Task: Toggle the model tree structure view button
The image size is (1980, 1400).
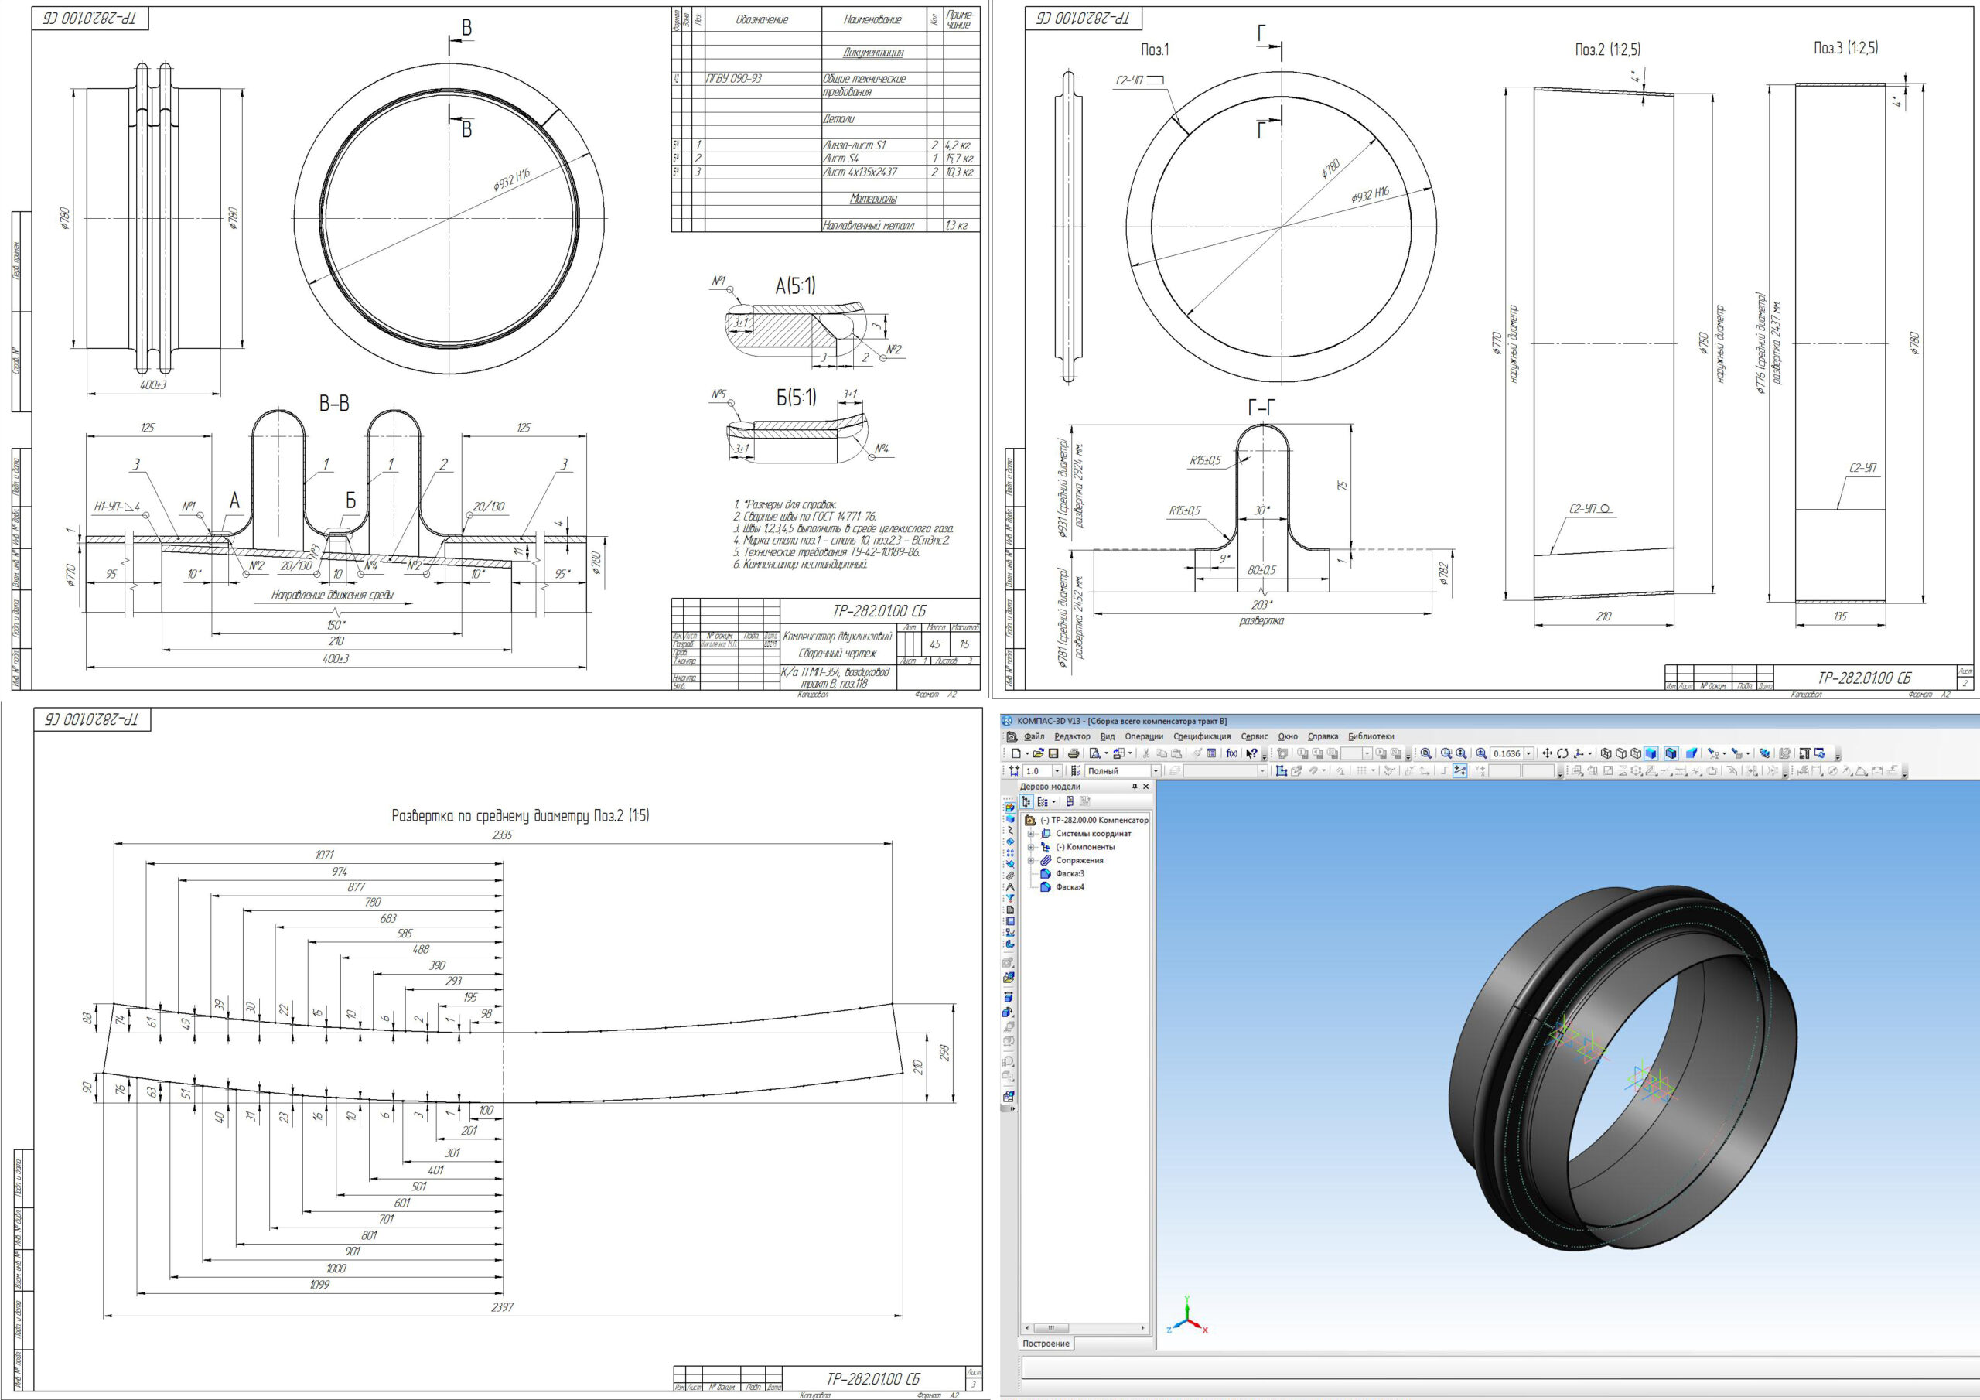Action: click(1026, 801)
